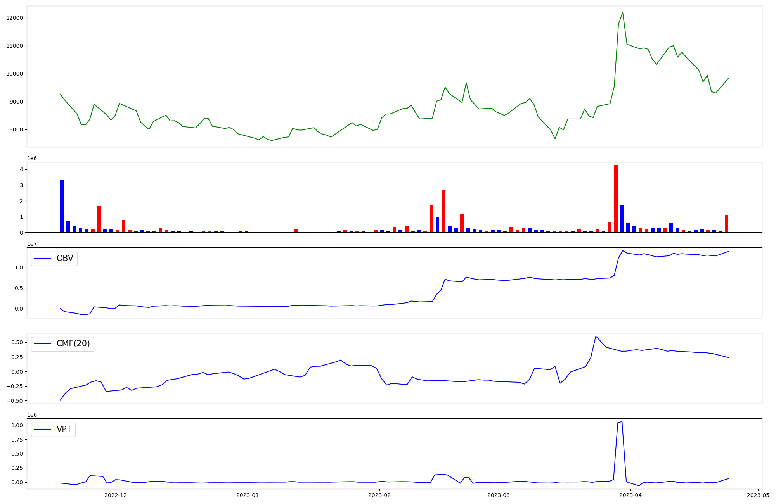The width and height of the screenshot is (776, 504).
Task: Click the 2022-12 date tick label
Action: 116,495
